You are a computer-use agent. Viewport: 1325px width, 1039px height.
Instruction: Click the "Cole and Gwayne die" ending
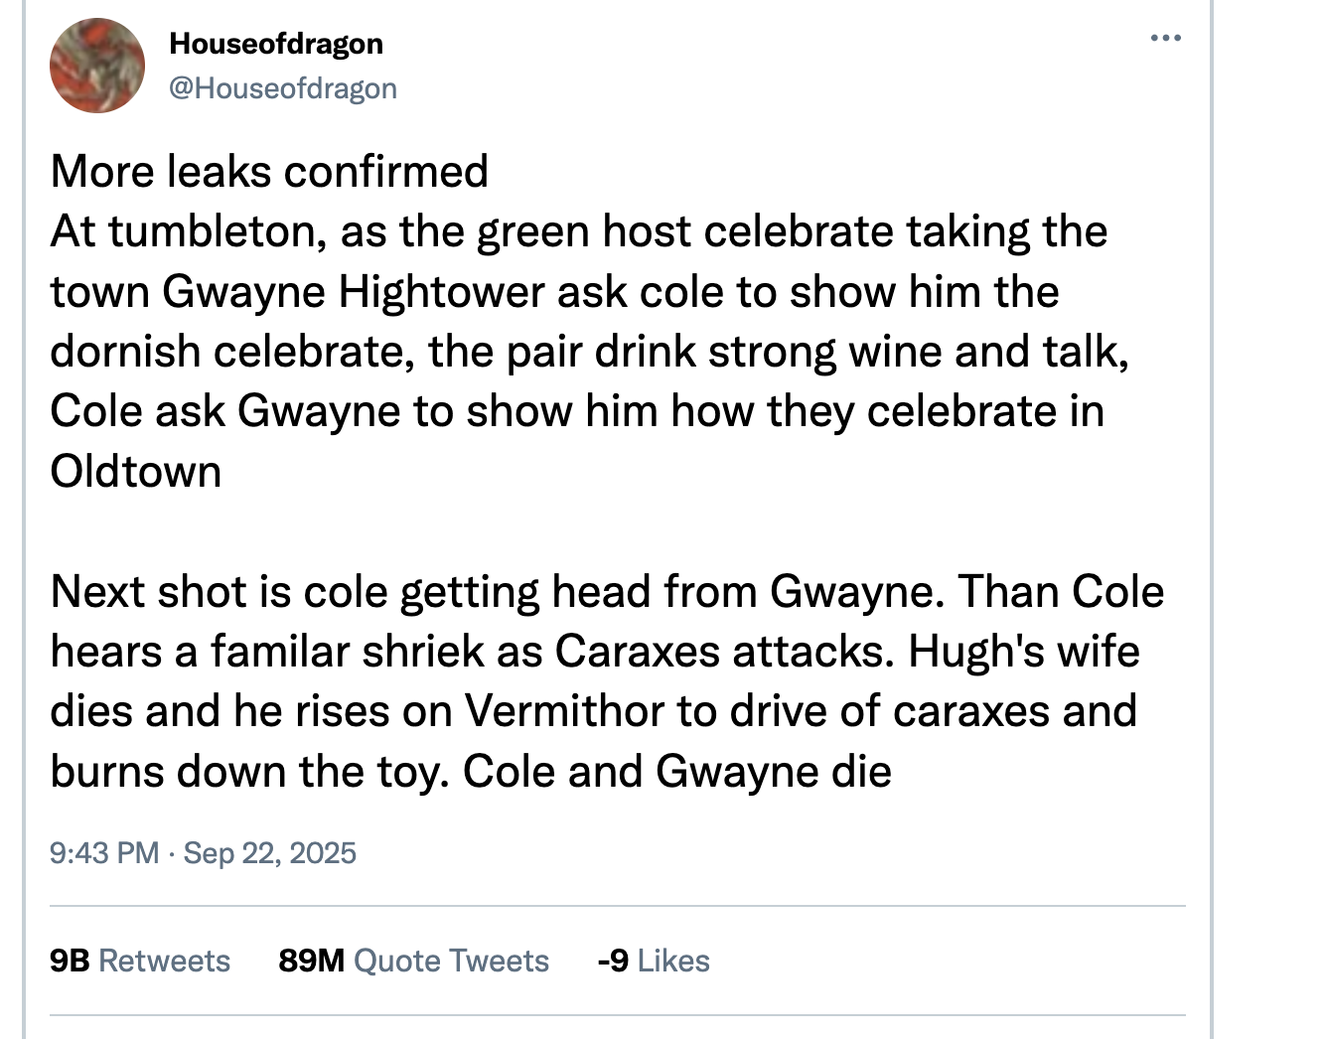[x=677, y=772]
